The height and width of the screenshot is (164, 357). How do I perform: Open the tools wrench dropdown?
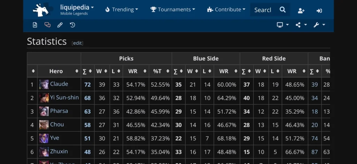pos(319,25)
